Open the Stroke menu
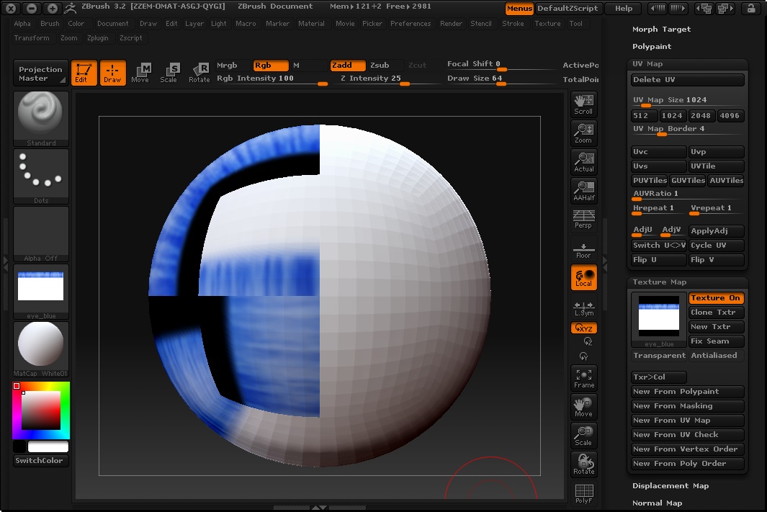Screen dimensions: 767x512 (513, 24)
